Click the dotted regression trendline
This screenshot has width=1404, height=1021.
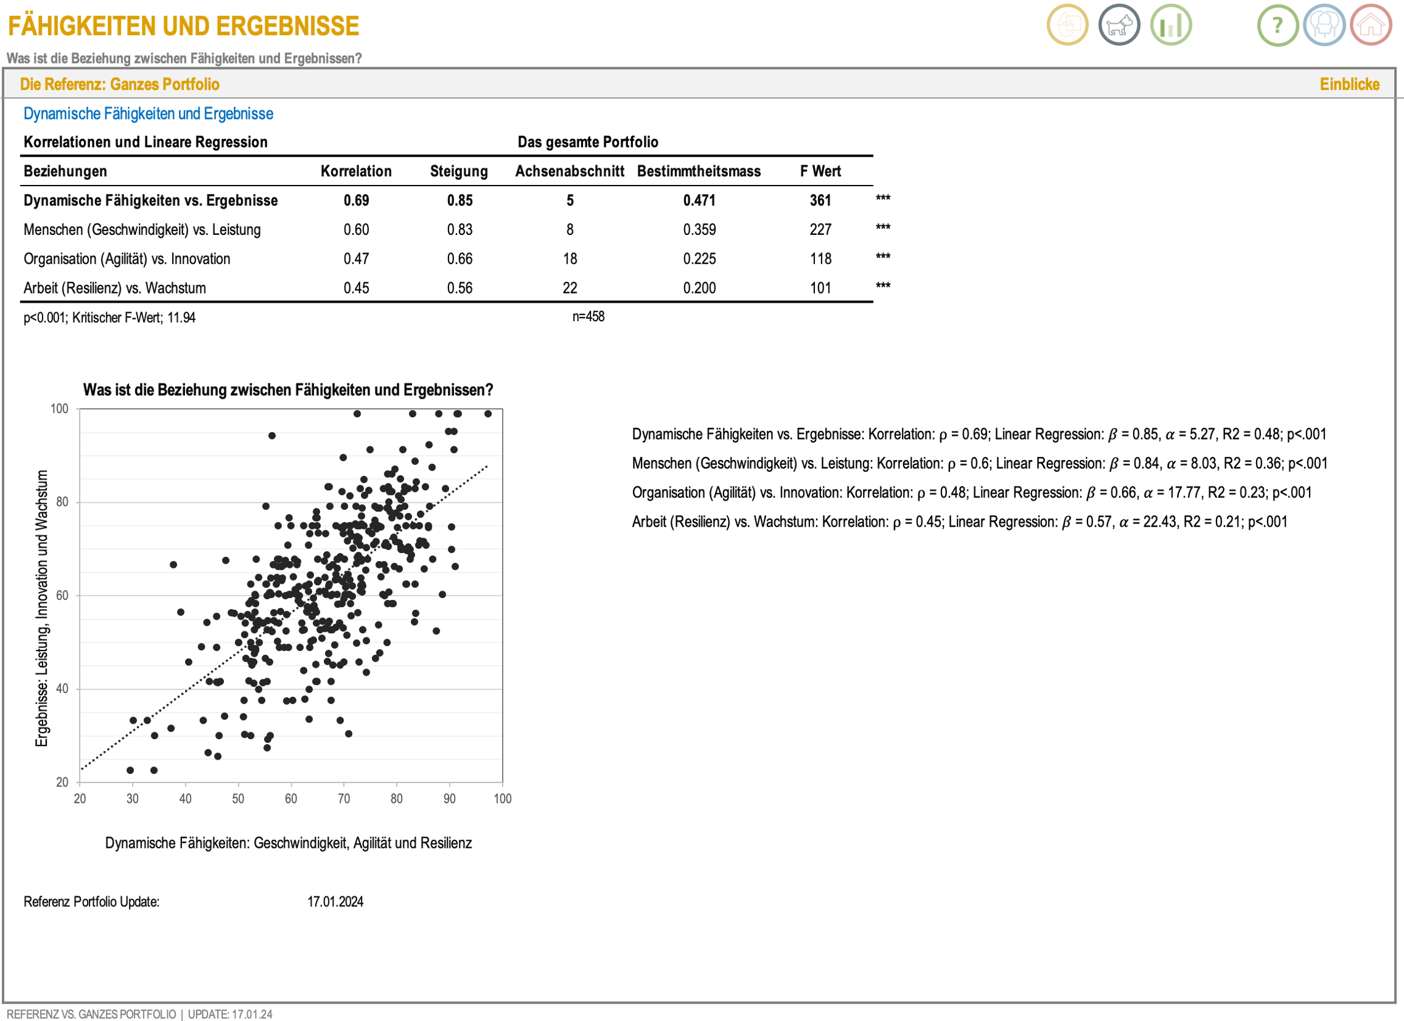pos(284,618)
